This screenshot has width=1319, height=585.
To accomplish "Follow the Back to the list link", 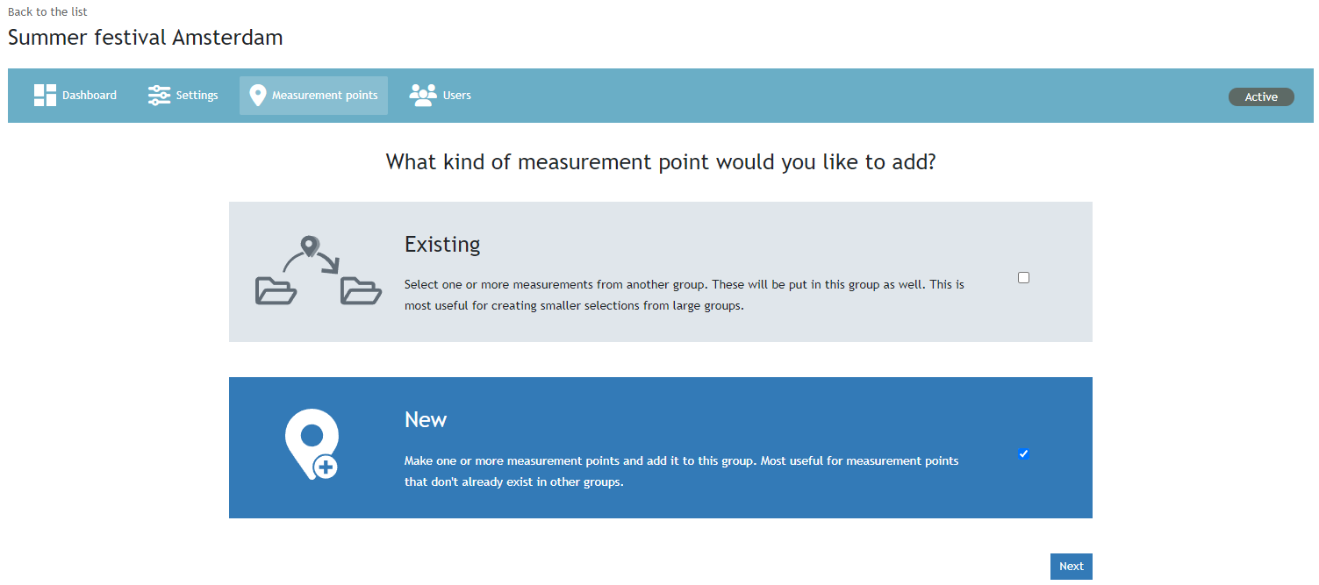I will tap(47, 12).
